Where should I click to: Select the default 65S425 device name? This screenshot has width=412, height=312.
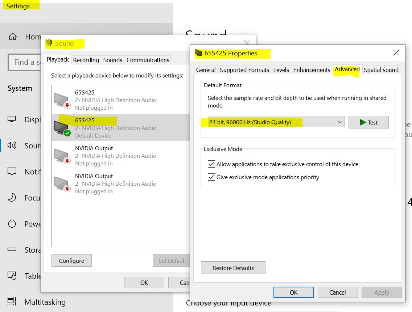pos(85,120)
